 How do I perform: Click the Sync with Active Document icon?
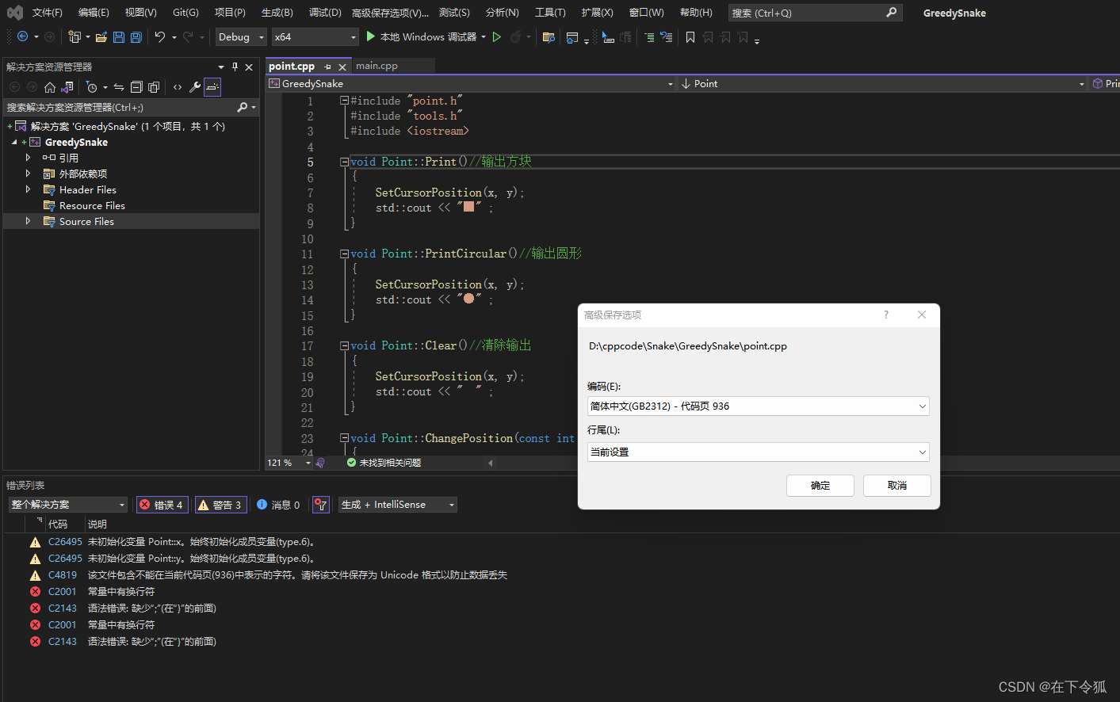(x=119, y=87)
